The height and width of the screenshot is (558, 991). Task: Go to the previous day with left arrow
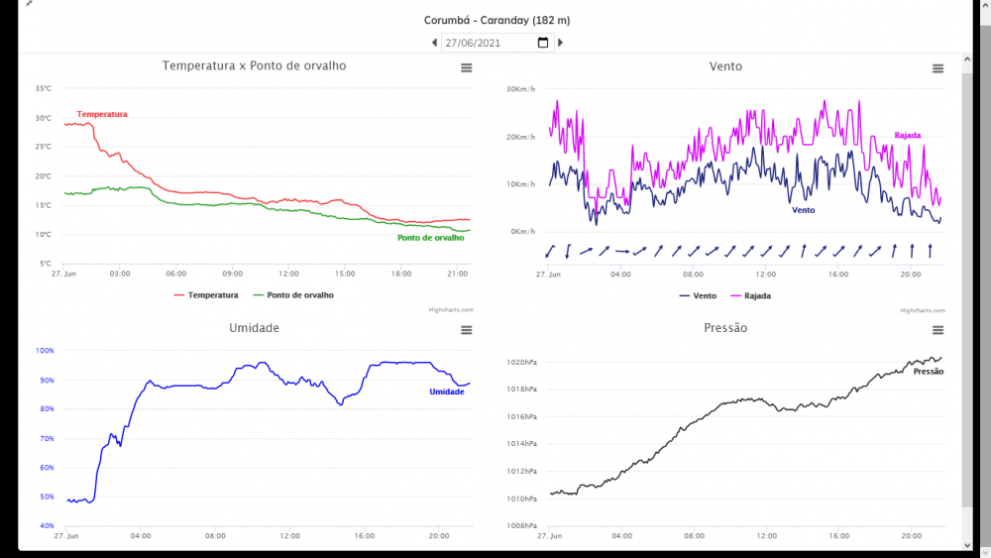(434, 43)
